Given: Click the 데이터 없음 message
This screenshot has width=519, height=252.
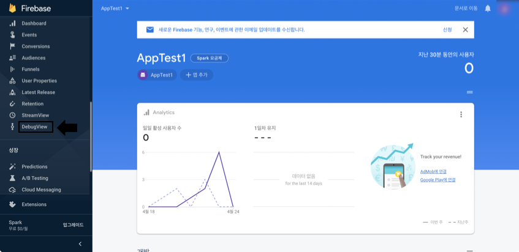Looking at the screenshot, I should (x=303, y=176).
